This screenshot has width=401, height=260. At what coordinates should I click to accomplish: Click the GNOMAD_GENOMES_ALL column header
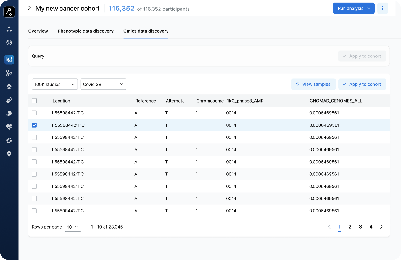pos(336,101)
